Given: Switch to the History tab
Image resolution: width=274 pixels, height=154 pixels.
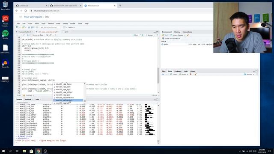Looking at the screenshot, I should pos(177,32).
